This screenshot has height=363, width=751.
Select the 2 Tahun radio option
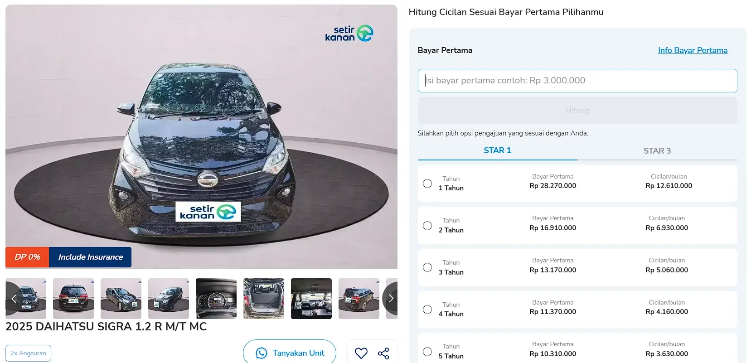[427, 226]
